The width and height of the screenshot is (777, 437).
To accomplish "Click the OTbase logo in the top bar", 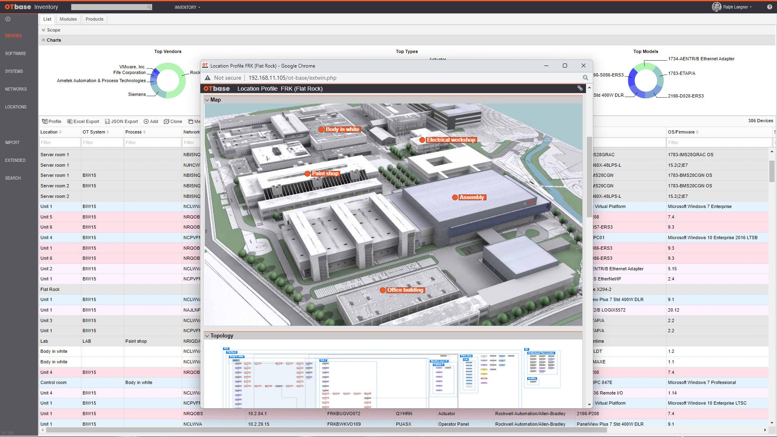I will (x=18, y=7).
